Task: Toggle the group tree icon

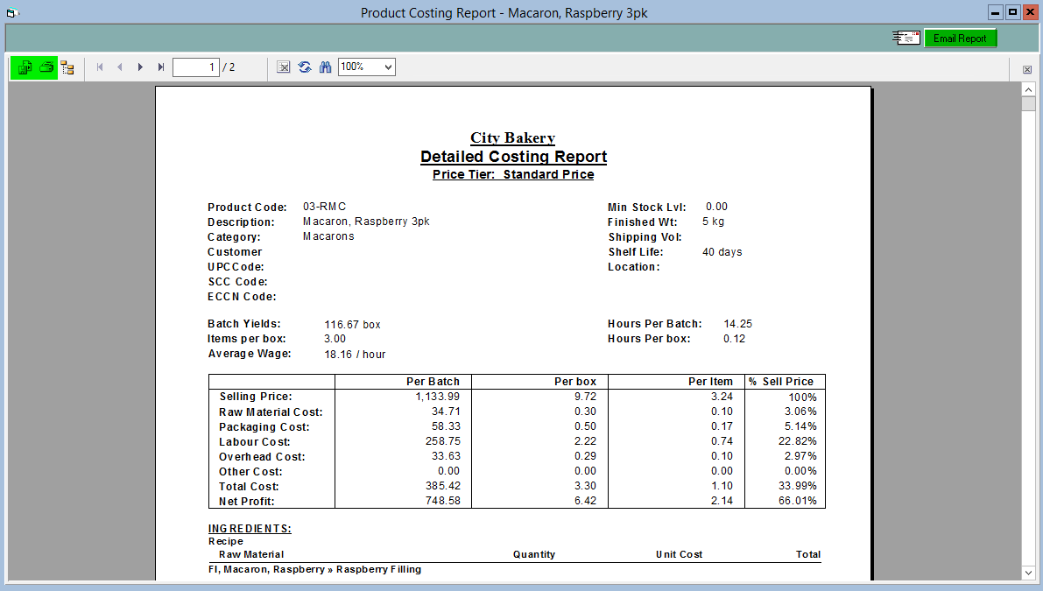Action: point(67,67)
